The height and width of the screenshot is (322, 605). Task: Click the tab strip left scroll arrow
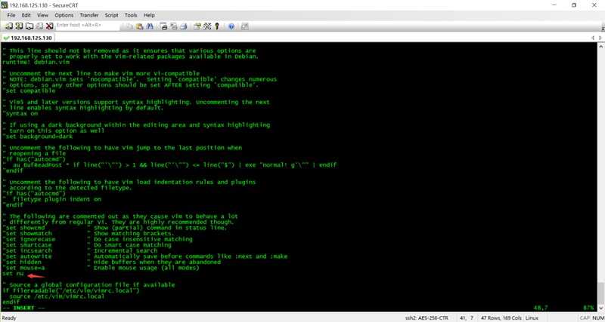593,38
